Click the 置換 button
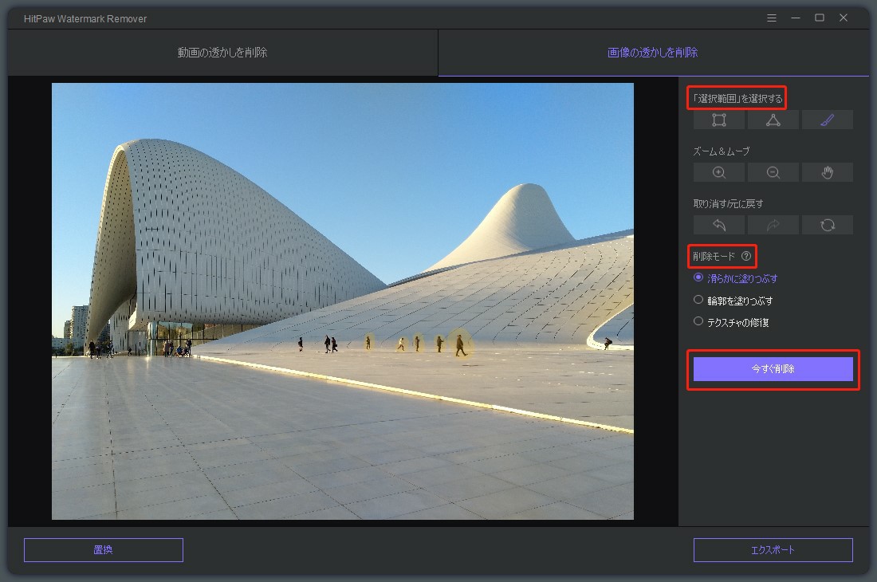This screenshot has width=877, height=582. (104, 550)
